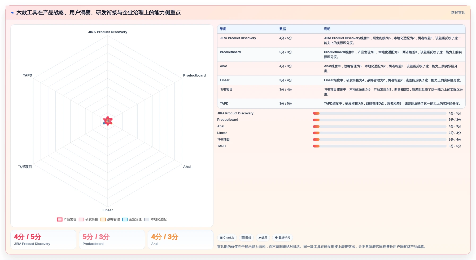Click the 进度 tag chip
This screenshot has width=476, height=260.
[x=263, y=237]
